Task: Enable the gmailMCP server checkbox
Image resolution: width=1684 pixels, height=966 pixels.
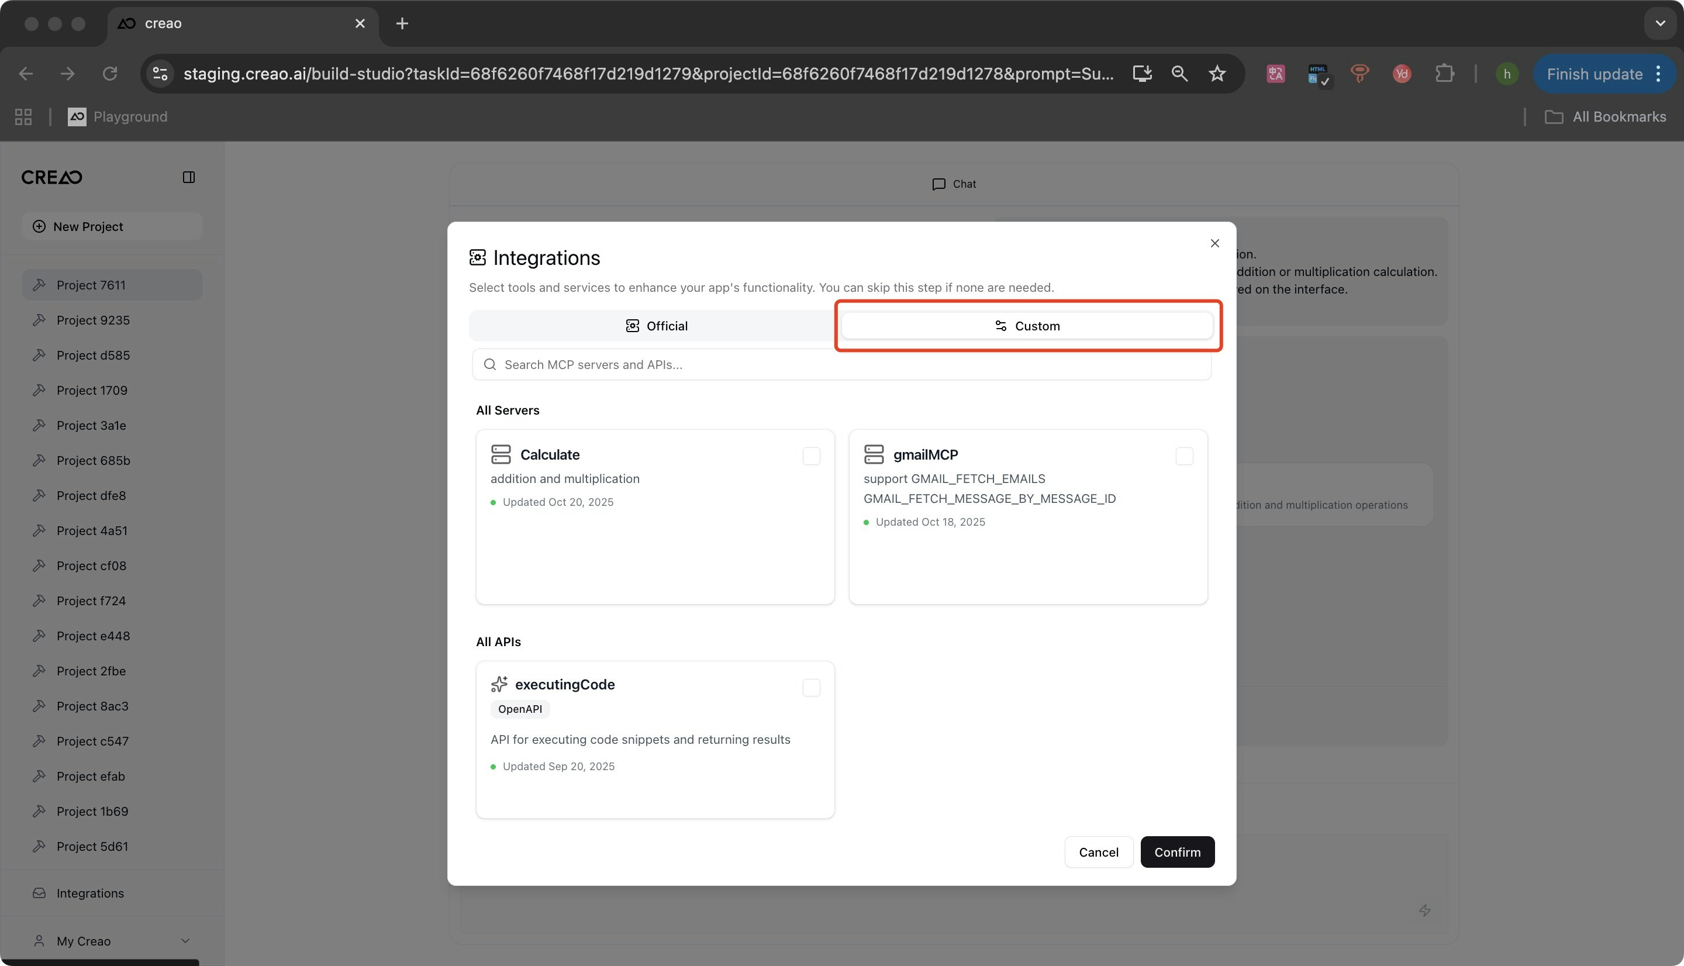Action: pos(1184,456)
